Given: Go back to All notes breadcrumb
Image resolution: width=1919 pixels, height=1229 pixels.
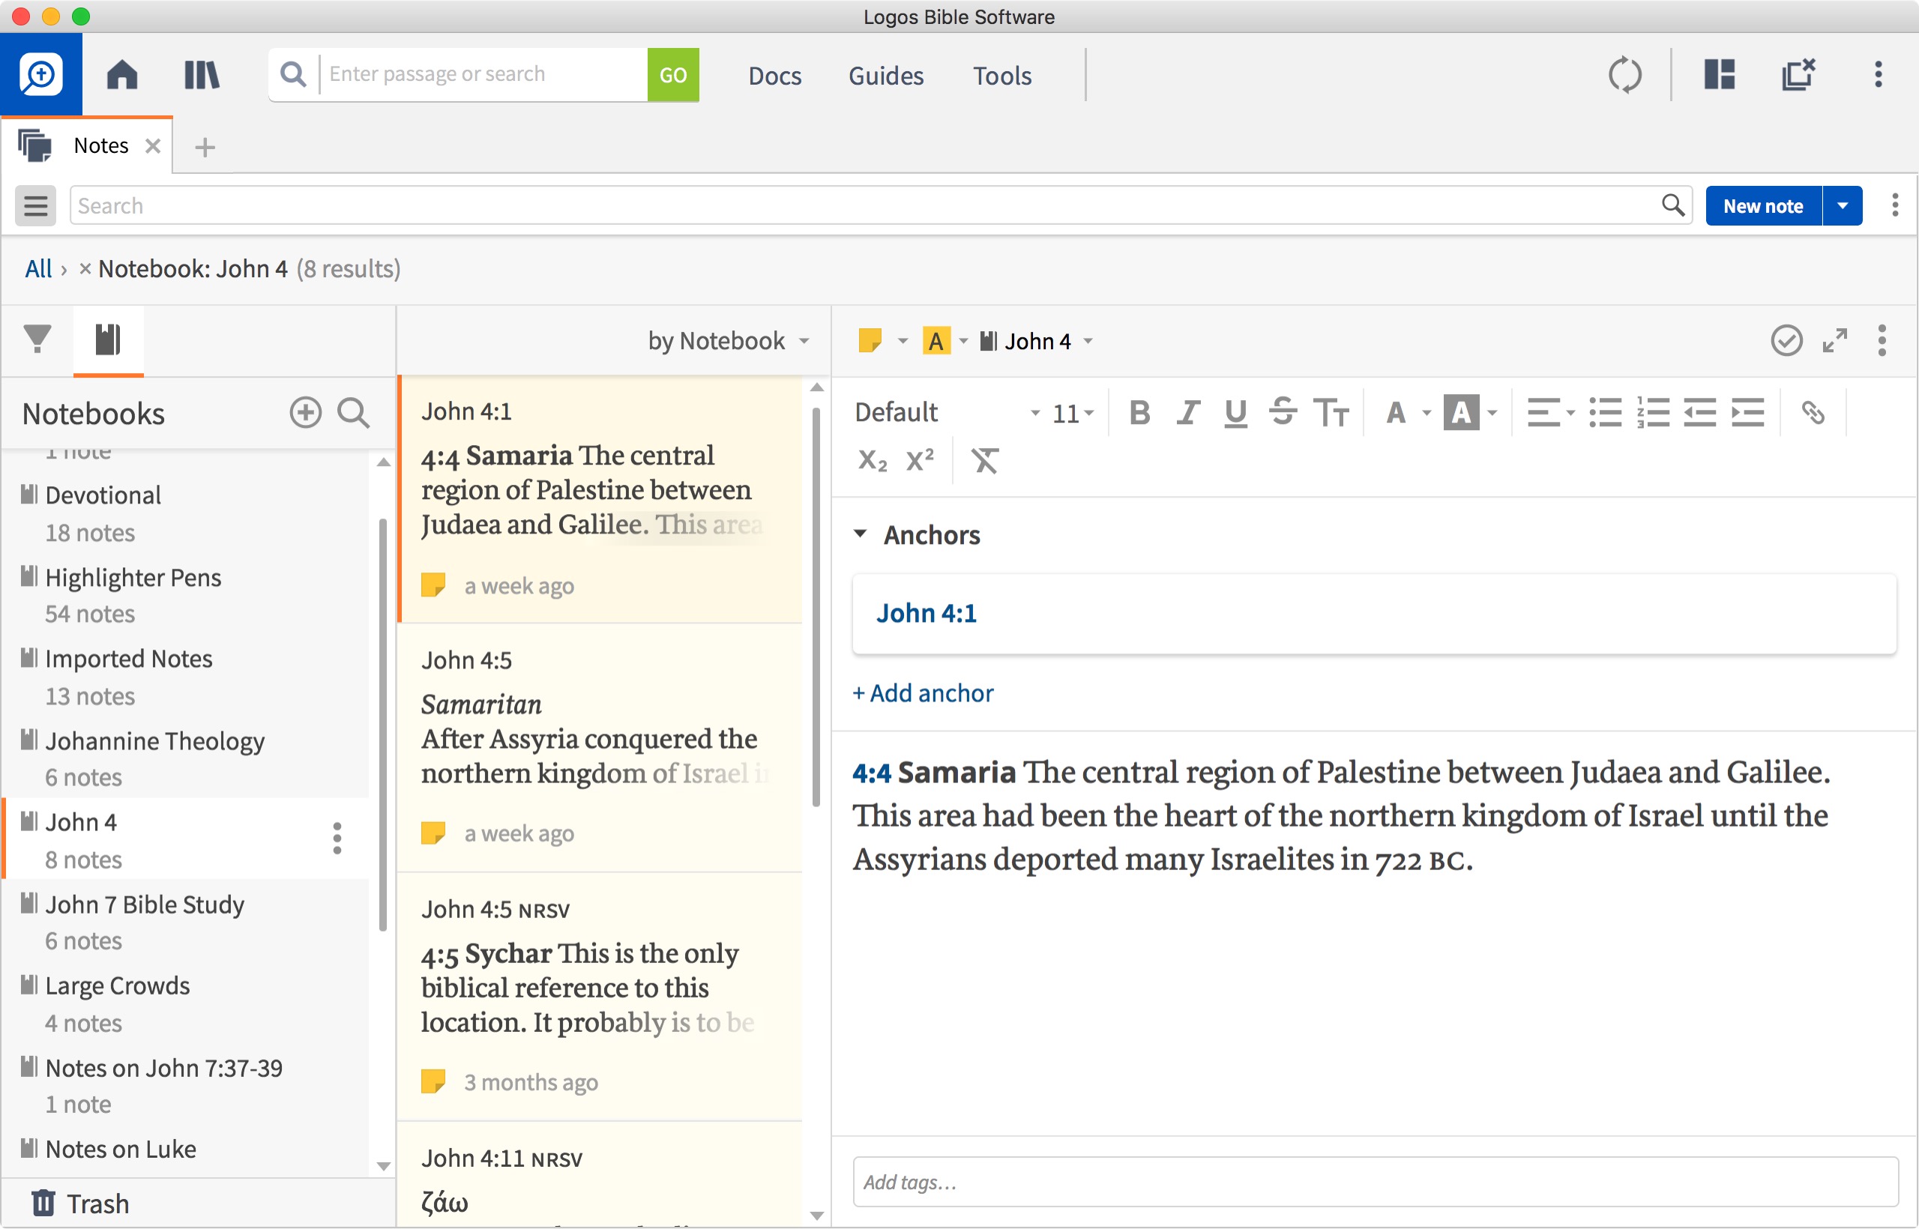Looking at the screenshot, I should pos(38,269).
